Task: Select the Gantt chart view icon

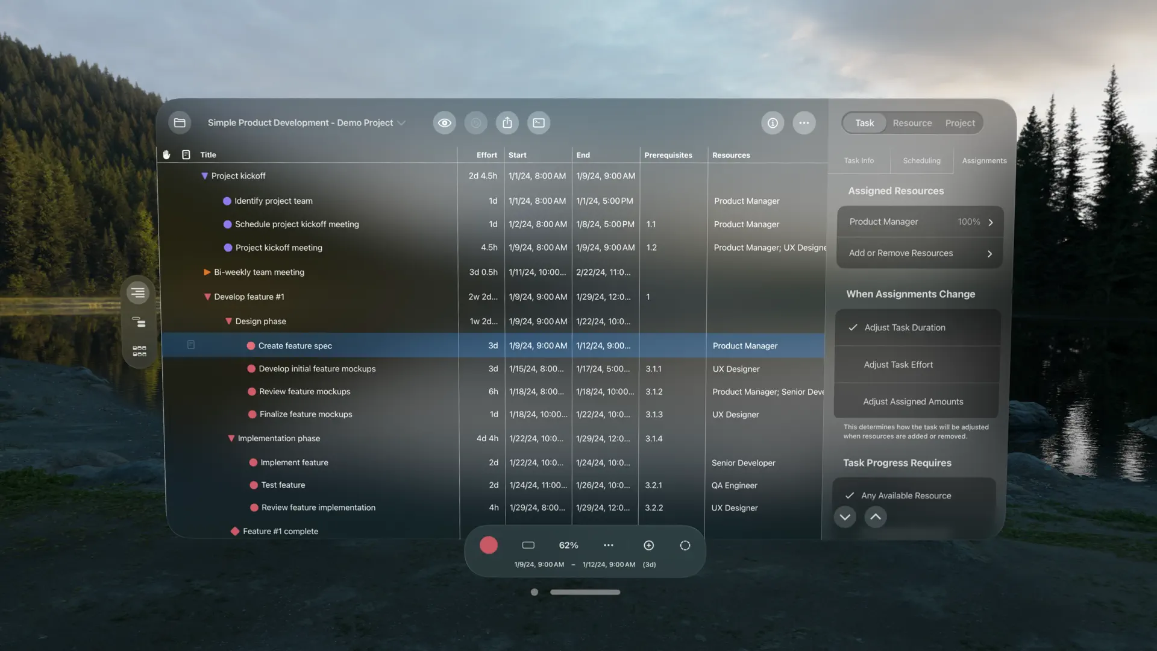Action: pyautogui.click(x=138, y=322)
